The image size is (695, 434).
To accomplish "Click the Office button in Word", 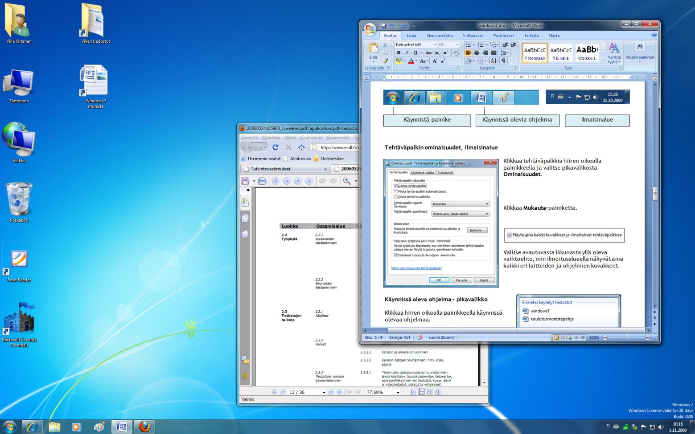I will pos(370,30).
